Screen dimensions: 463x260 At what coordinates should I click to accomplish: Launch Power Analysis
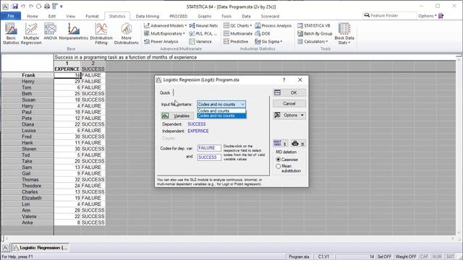point(161,42)
